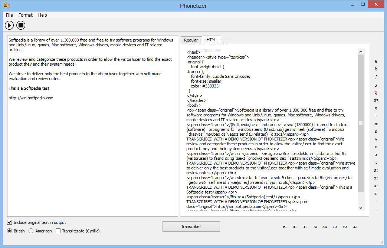
Task: Click the 'This is a Softpedia test' line
Action: 29,88
